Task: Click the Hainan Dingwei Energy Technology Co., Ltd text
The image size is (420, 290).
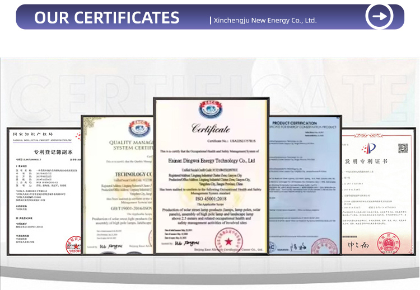Action: (x=211, y=160)
